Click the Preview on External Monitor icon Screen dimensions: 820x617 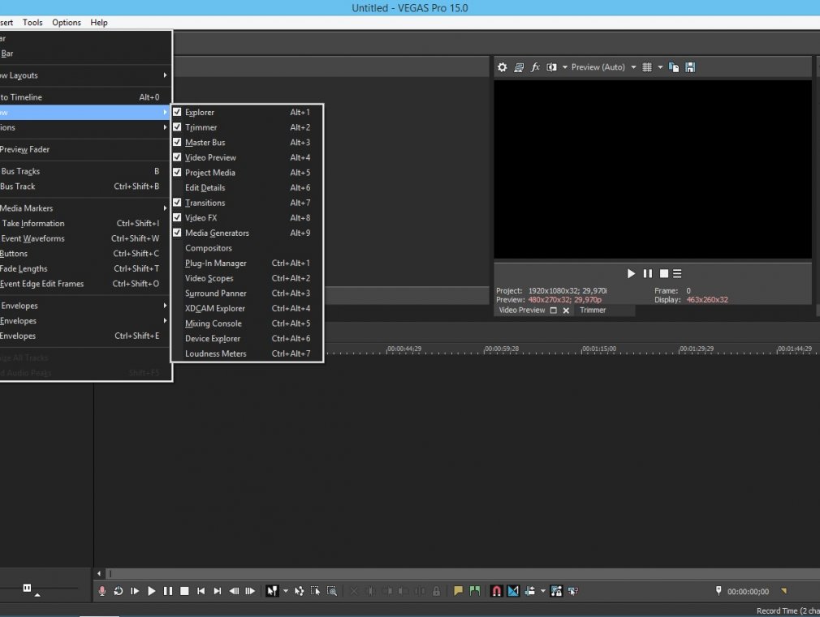point(519,67)
